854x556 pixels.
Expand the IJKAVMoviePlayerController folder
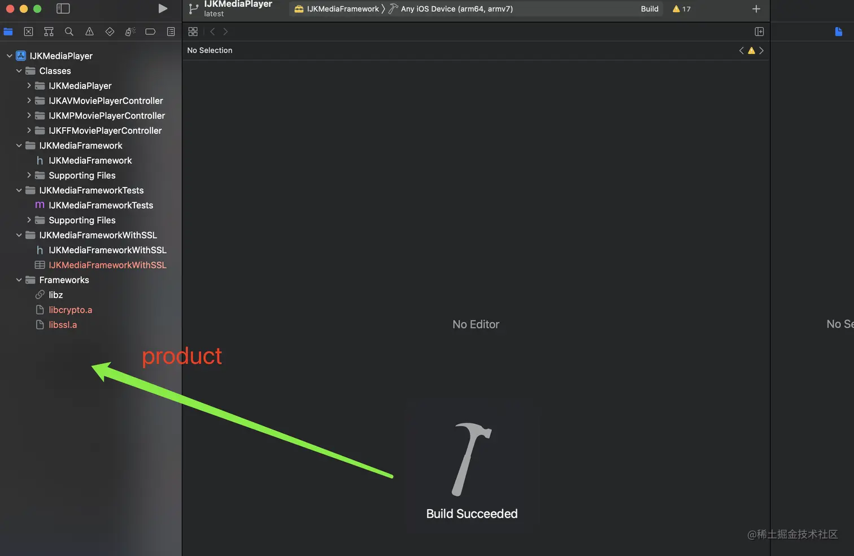coord(29,101)
